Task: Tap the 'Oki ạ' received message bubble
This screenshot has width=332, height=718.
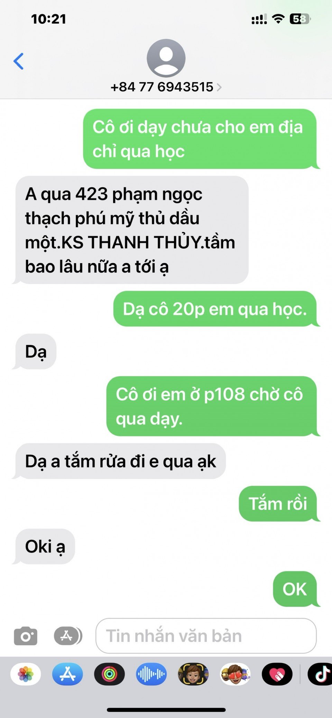Action: tap(45, 547)
